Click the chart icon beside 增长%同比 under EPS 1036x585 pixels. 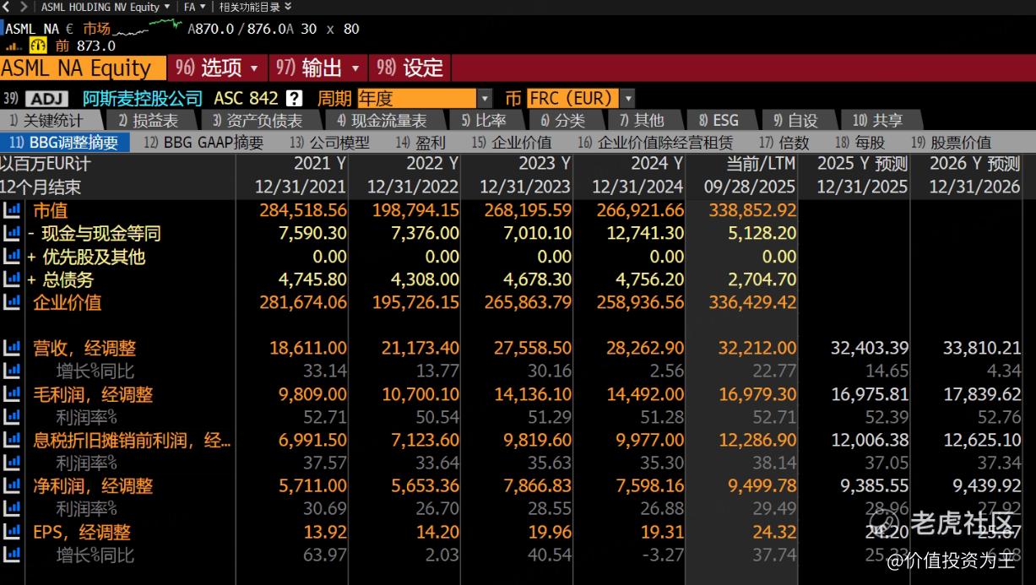pos(12,555)
